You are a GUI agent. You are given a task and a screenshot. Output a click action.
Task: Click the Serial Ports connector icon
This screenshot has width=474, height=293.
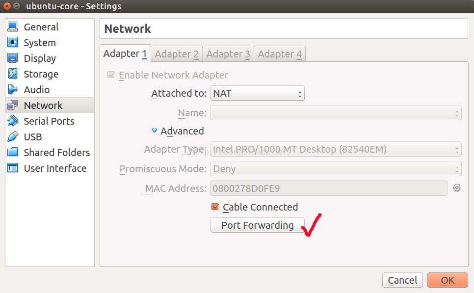[13, 121]
